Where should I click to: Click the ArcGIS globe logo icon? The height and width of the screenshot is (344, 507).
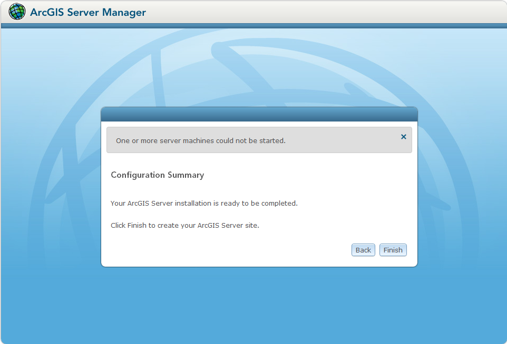click(17, 12)
